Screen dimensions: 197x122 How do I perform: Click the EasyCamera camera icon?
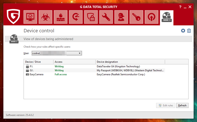click(x=27, y=74)
